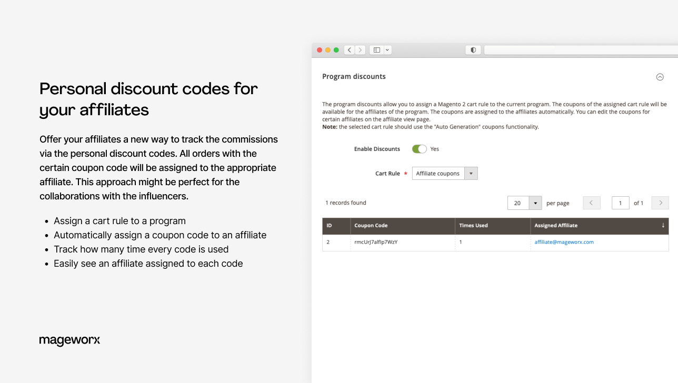Click the Assigned Affiliate sort arrow
Screen dimensions: 678x383
pos(663,226)
